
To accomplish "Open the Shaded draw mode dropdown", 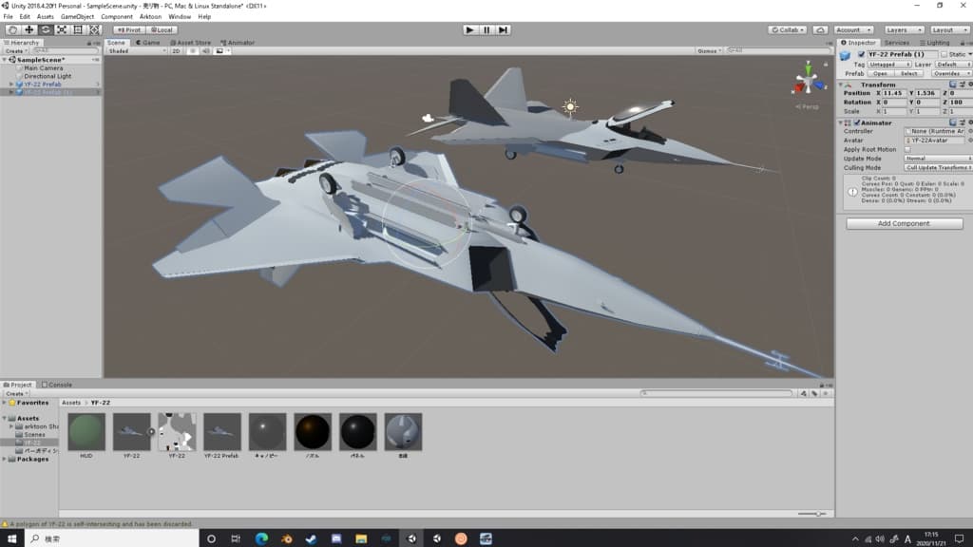I will click(x=129, y=51).
